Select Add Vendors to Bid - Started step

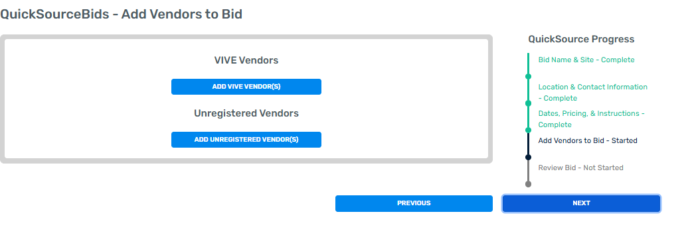pyautogui.click(x=588, y=141)
